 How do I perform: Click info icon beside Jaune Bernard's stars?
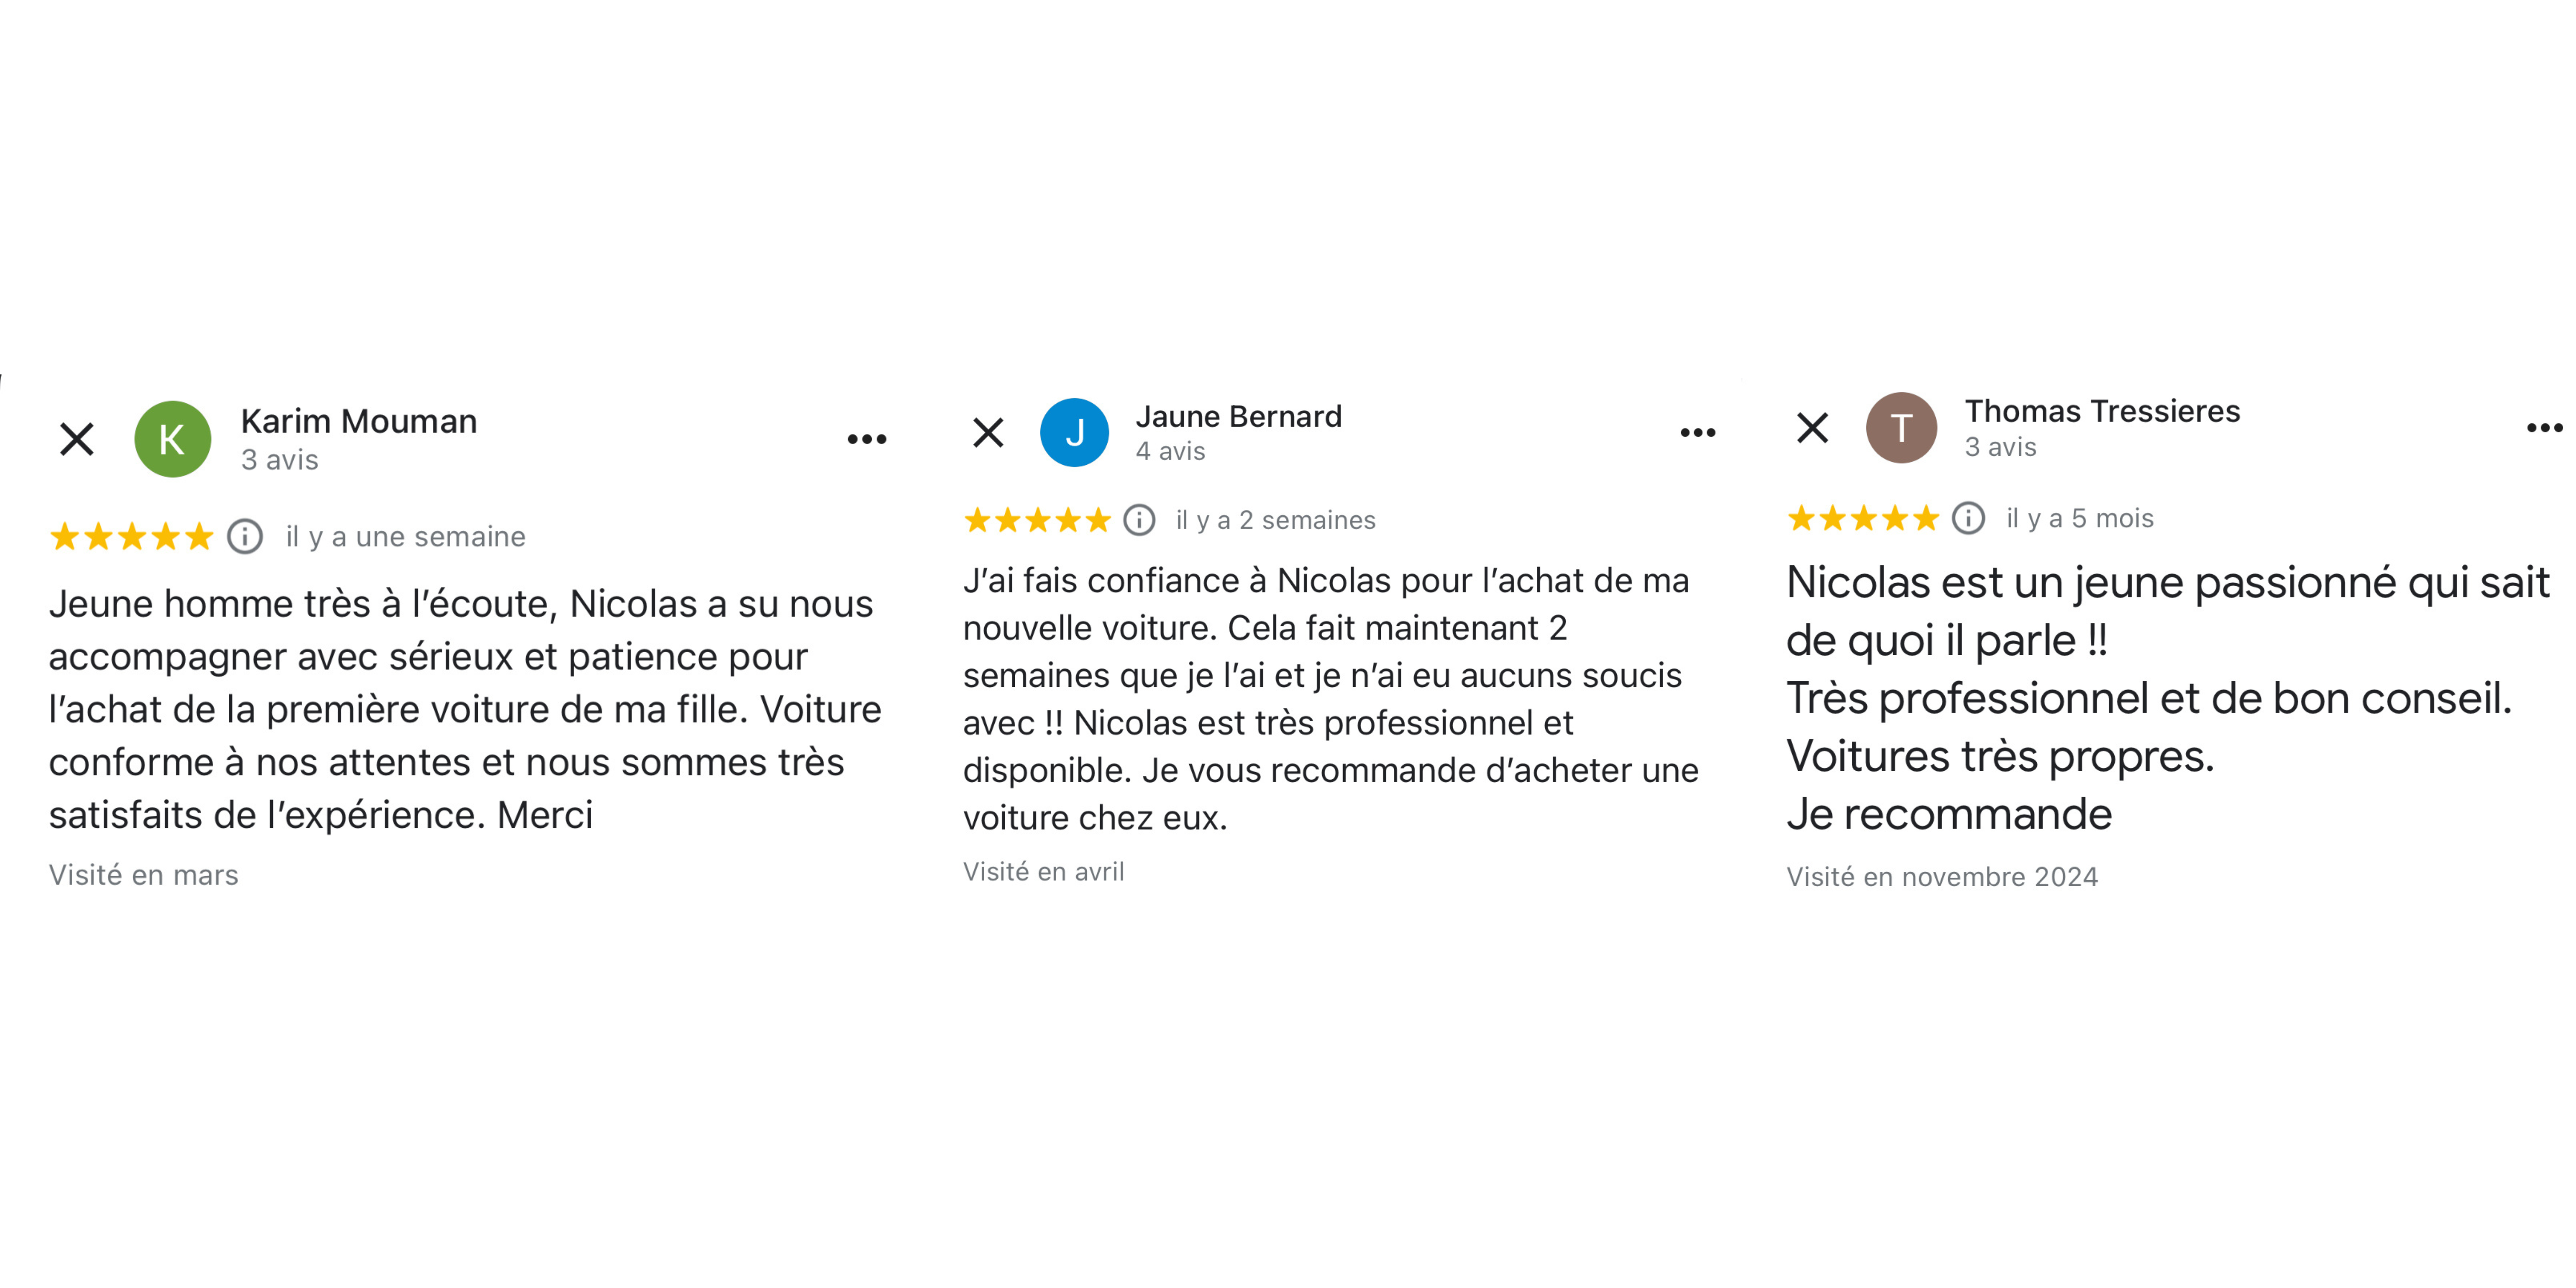tap(1139, 520)
